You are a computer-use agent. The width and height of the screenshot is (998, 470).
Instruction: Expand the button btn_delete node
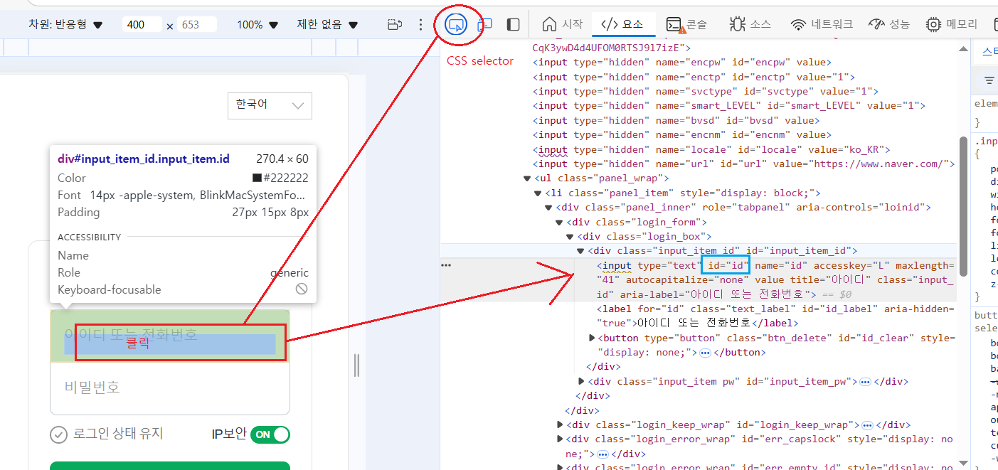(593, 338)
